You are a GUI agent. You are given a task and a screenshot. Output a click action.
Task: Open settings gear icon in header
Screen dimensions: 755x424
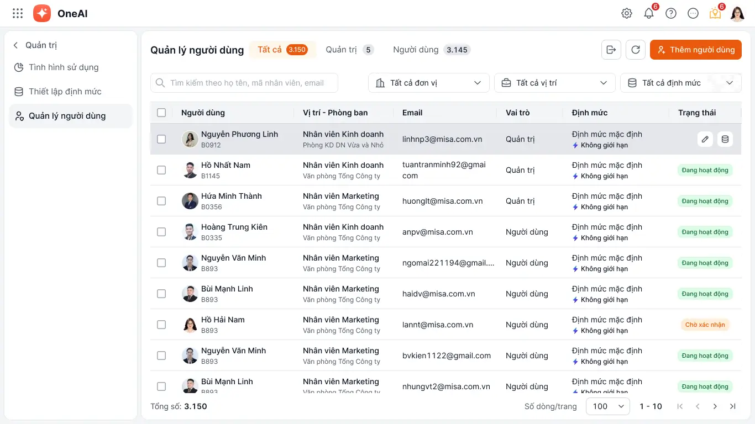pos(627,13)
